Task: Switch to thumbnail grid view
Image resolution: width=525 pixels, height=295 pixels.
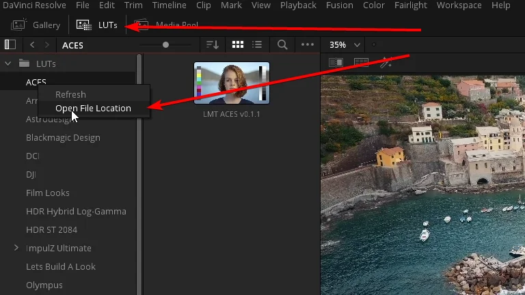Action: tap(238, 44)
